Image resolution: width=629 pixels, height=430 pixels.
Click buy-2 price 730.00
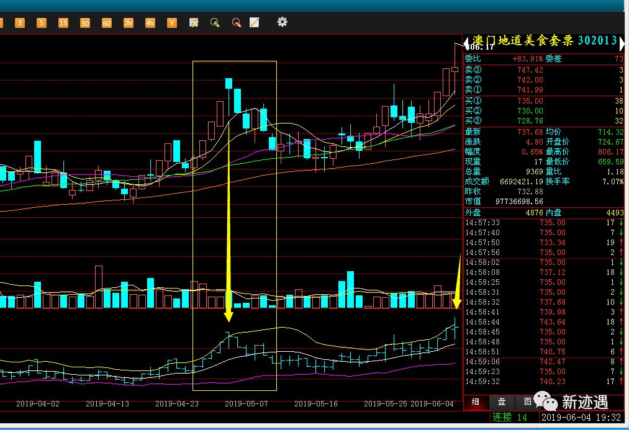pyautogui.click(x=530, y=111)
